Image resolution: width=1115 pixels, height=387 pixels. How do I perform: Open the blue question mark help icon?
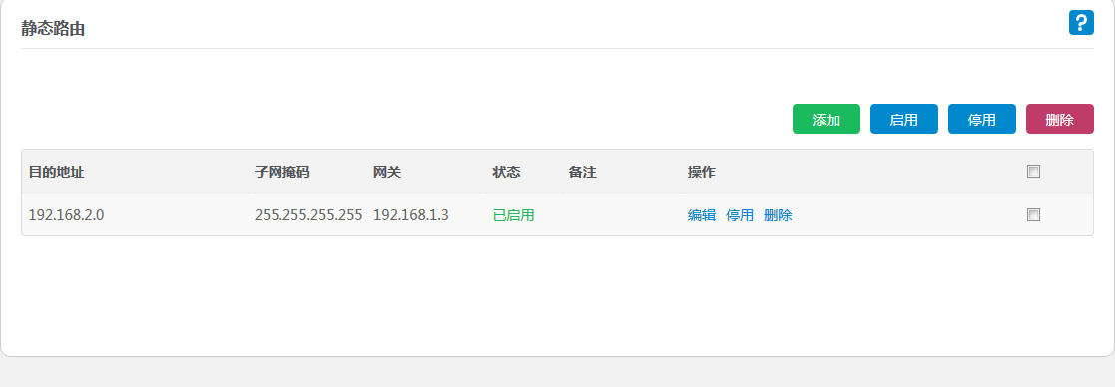coord(1081,23)
